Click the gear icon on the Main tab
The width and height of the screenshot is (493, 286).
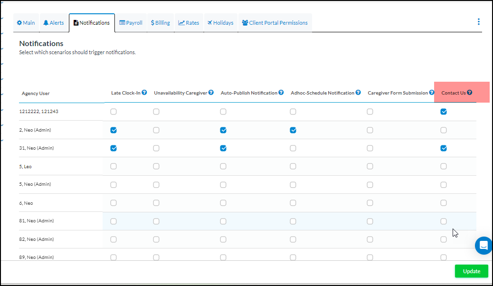(x=19, y=22)
